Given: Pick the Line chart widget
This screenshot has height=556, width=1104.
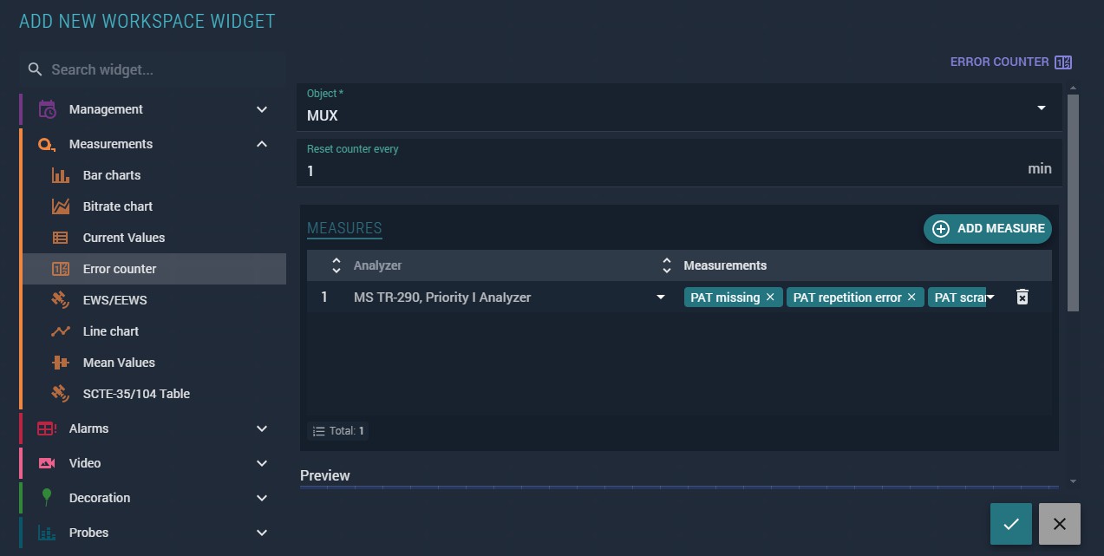Looking at the screenshot, I should [110, 331].
